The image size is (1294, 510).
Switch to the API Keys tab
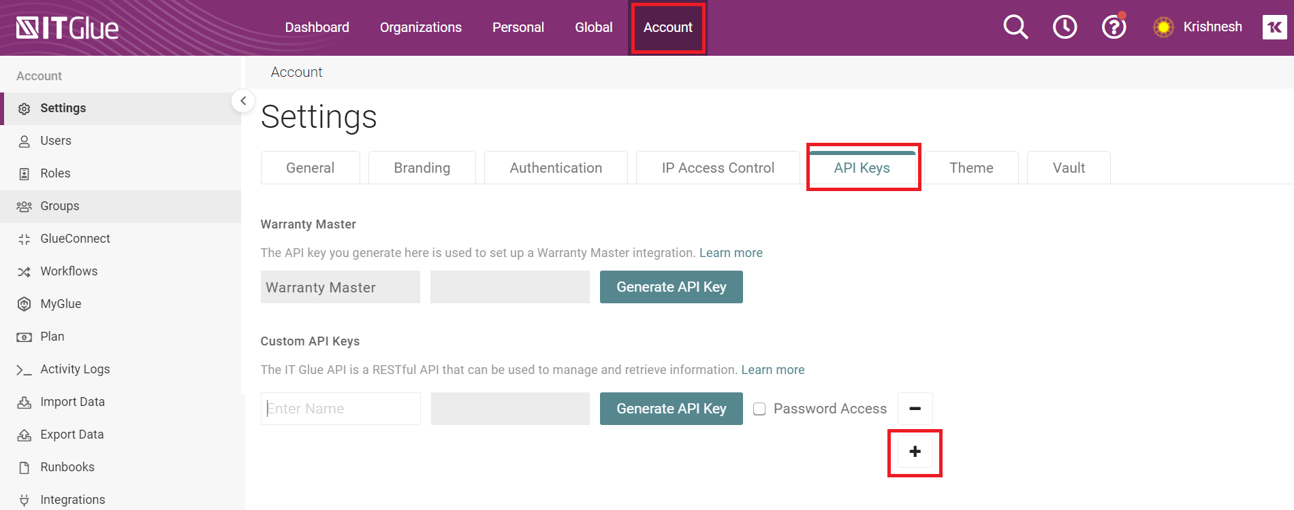862,168
